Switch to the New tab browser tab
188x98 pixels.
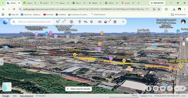pyautogui.click(x=79, y=3)
